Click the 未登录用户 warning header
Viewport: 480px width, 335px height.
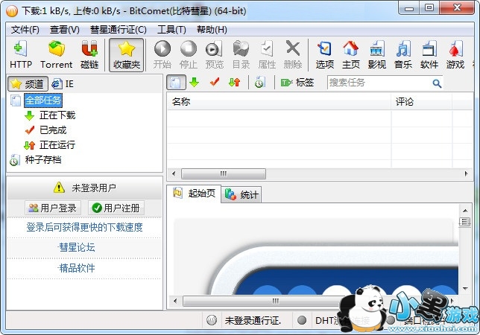[84, 188]
